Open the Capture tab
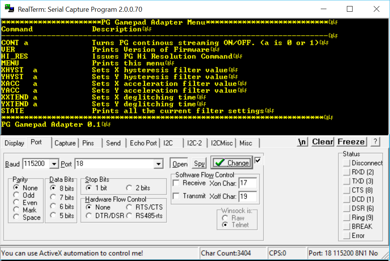The image size is (390, 261). [x=65, y=143]
